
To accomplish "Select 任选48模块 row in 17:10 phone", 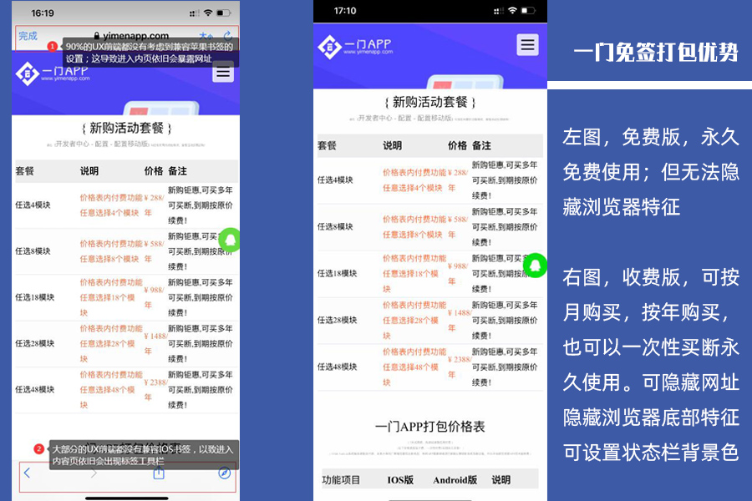I will coord(430,367).
